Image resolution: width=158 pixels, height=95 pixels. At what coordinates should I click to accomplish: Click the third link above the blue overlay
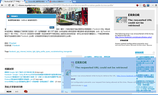[x=107, y=57]
